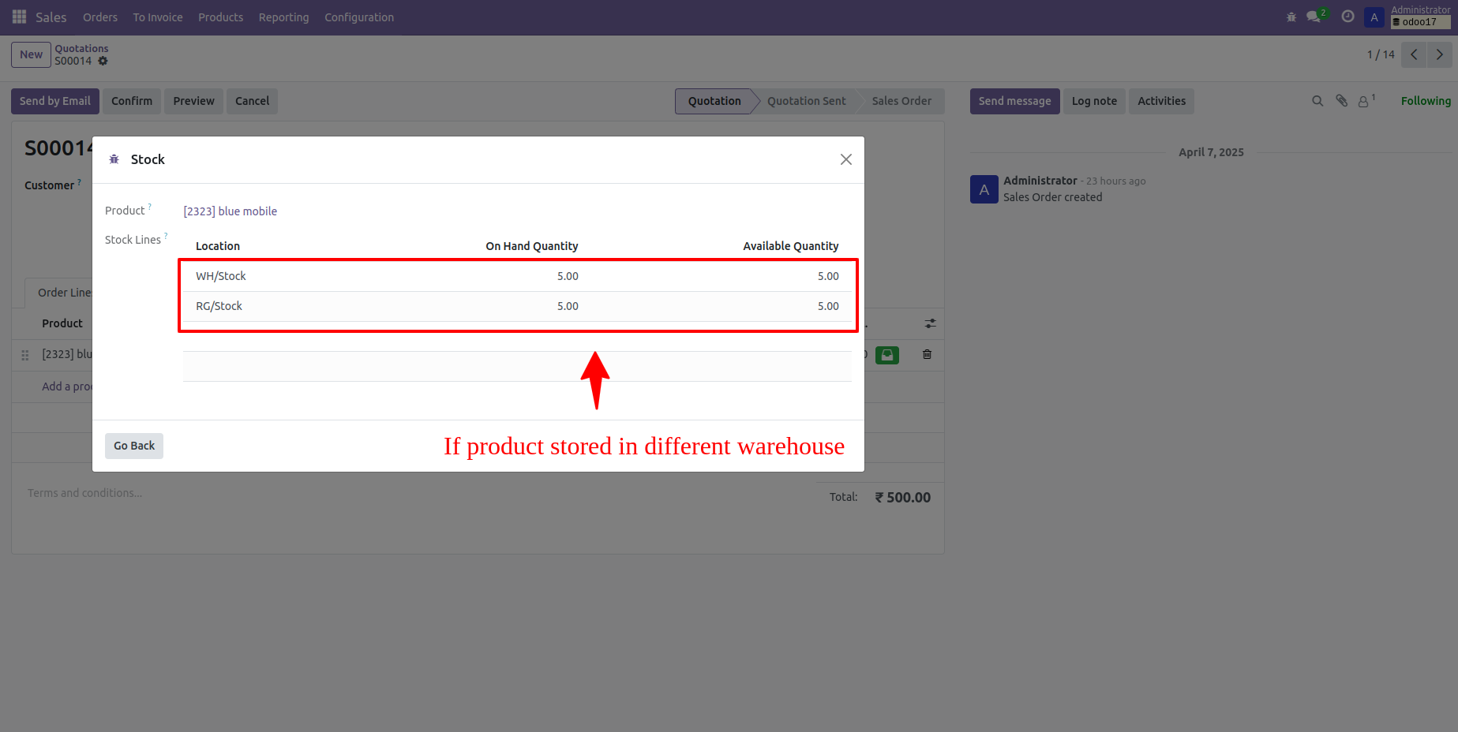Confirm the quotation
This screenshot has width=1458, height=732.
[131, 101]
